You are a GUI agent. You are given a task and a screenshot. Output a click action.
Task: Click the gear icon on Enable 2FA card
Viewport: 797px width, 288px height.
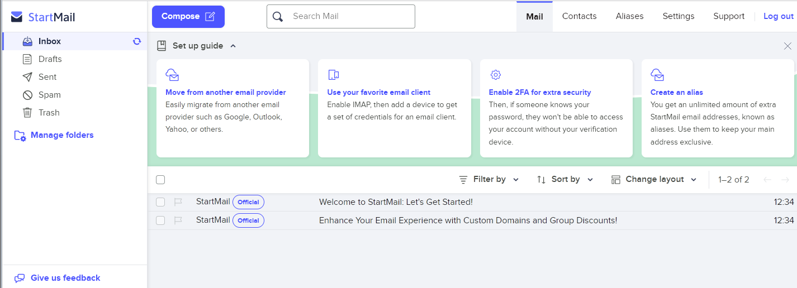coord(495,75)
